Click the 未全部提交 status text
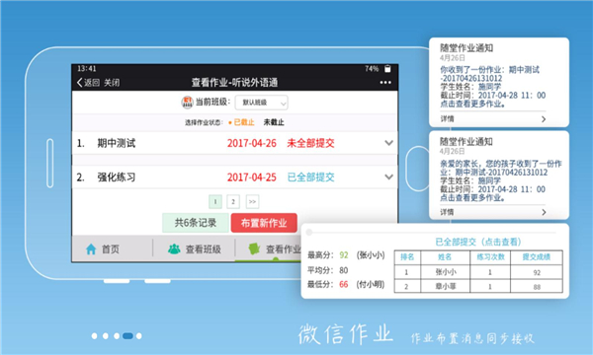593x355 pixels. point(310,143)
